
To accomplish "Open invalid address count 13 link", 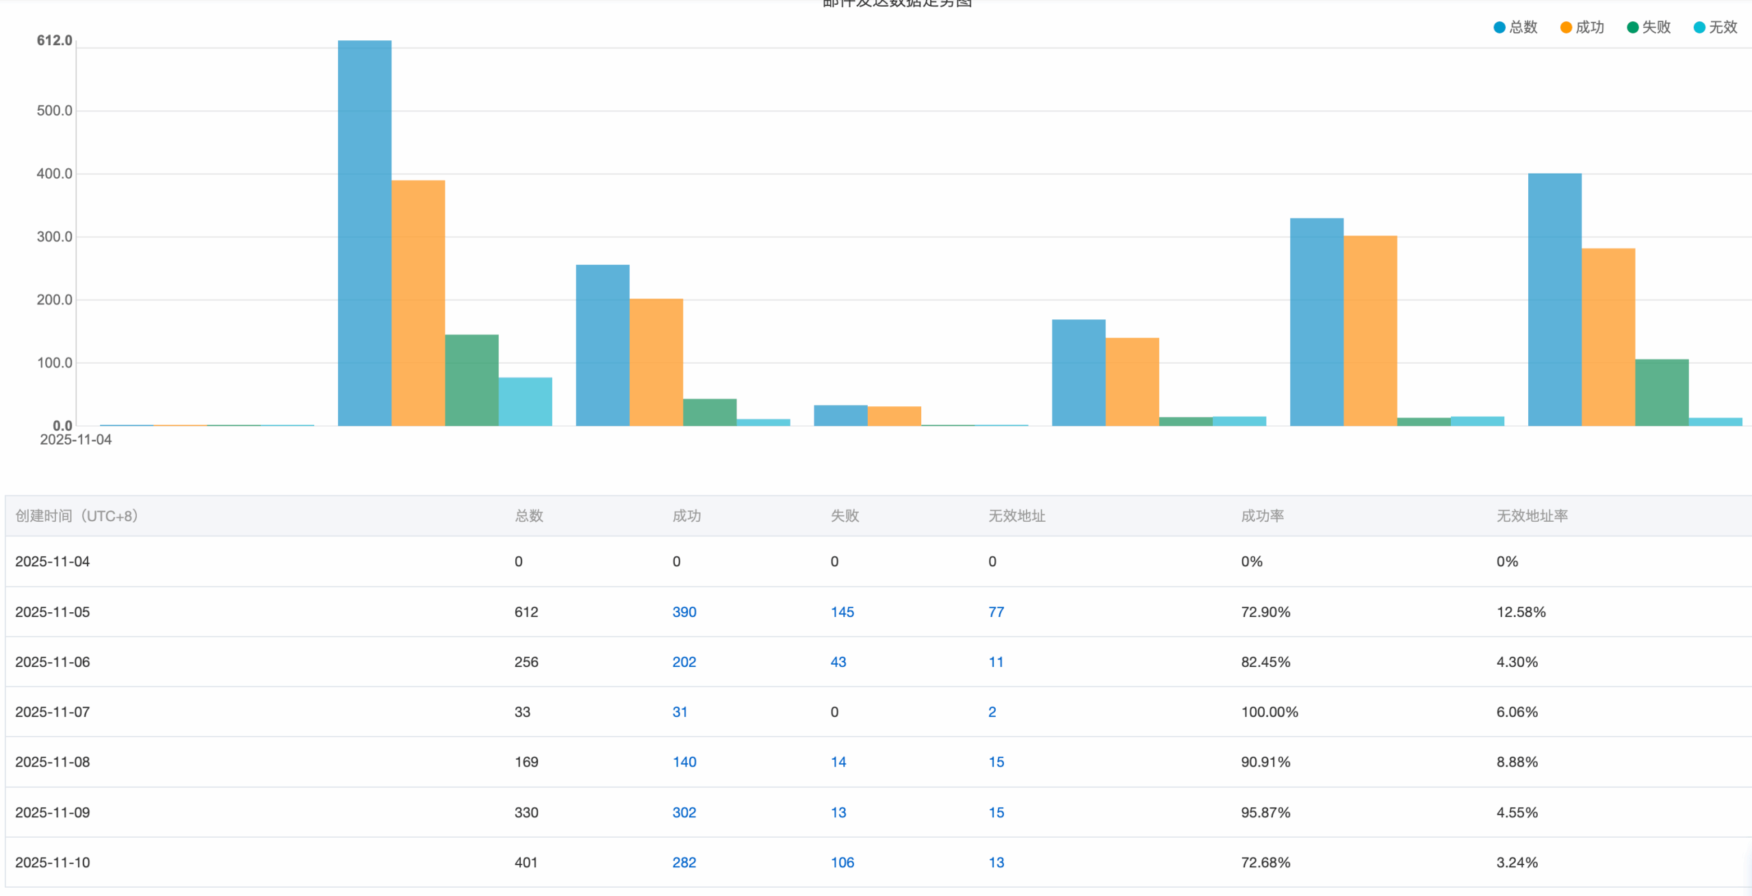I will pyautogui.click(x=996, y=862).
